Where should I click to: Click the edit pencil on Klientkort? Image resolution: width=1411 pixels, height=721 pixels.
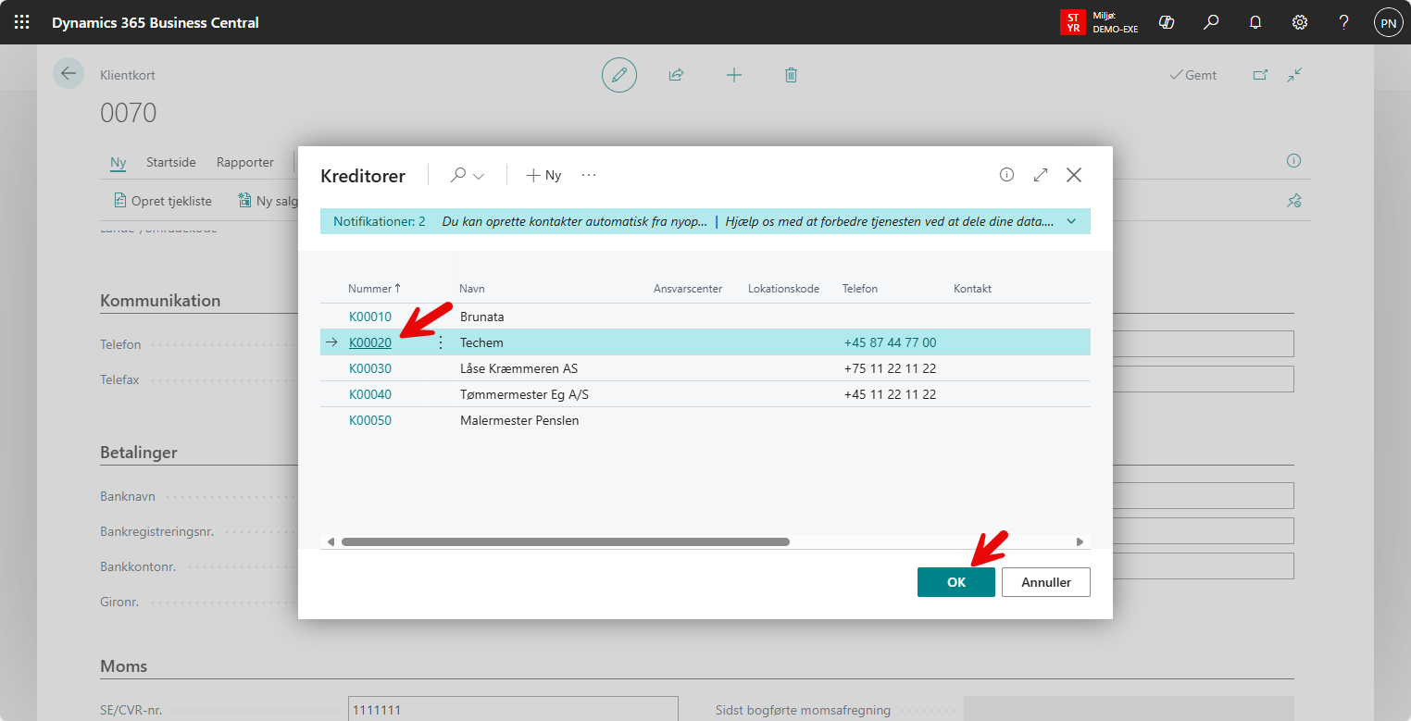click(619, 75)
